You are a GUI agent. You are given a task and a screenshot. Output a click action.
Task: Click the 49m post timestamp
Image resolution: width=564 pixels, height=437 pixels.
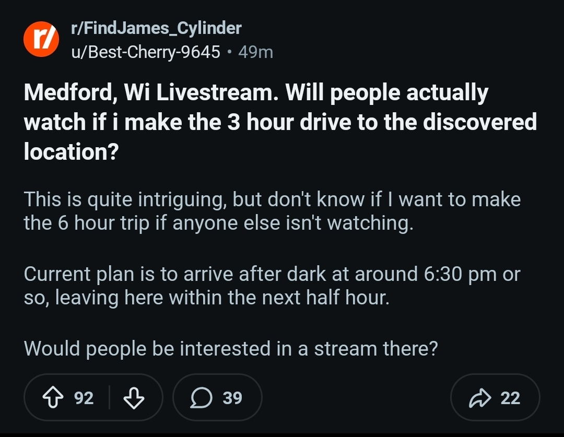click(x=255, y=52)
